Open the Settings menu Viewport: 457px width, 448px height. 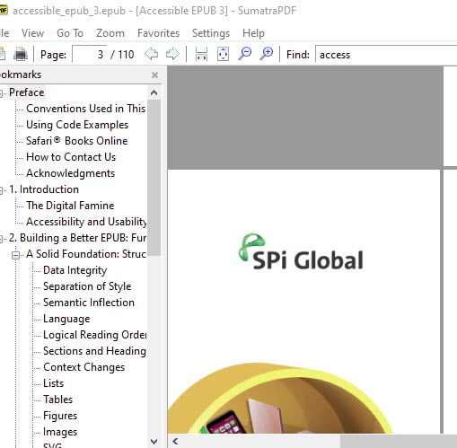[x=211, y=33]
